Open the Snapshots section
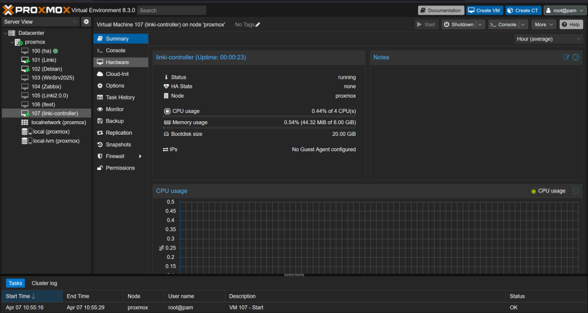This screenshot has width=588, height=313. click(121, 145)
